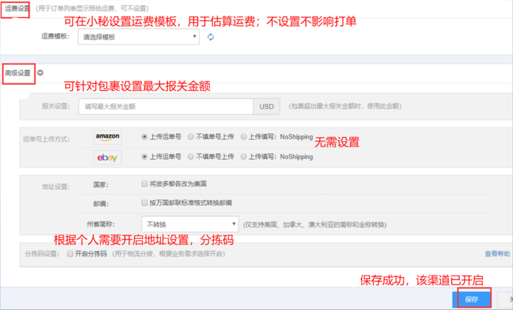Select Amazon 上传运单号 radio option

tap(144, 137)
